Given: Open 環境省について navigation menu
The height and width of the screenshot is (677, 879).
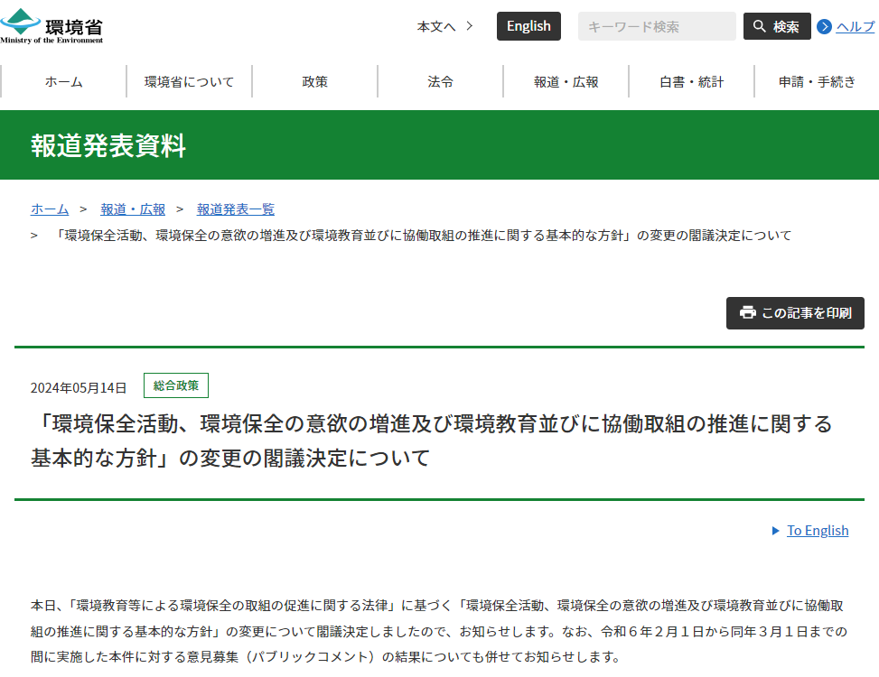Looking at the screenshot, I should click(189, 81).
